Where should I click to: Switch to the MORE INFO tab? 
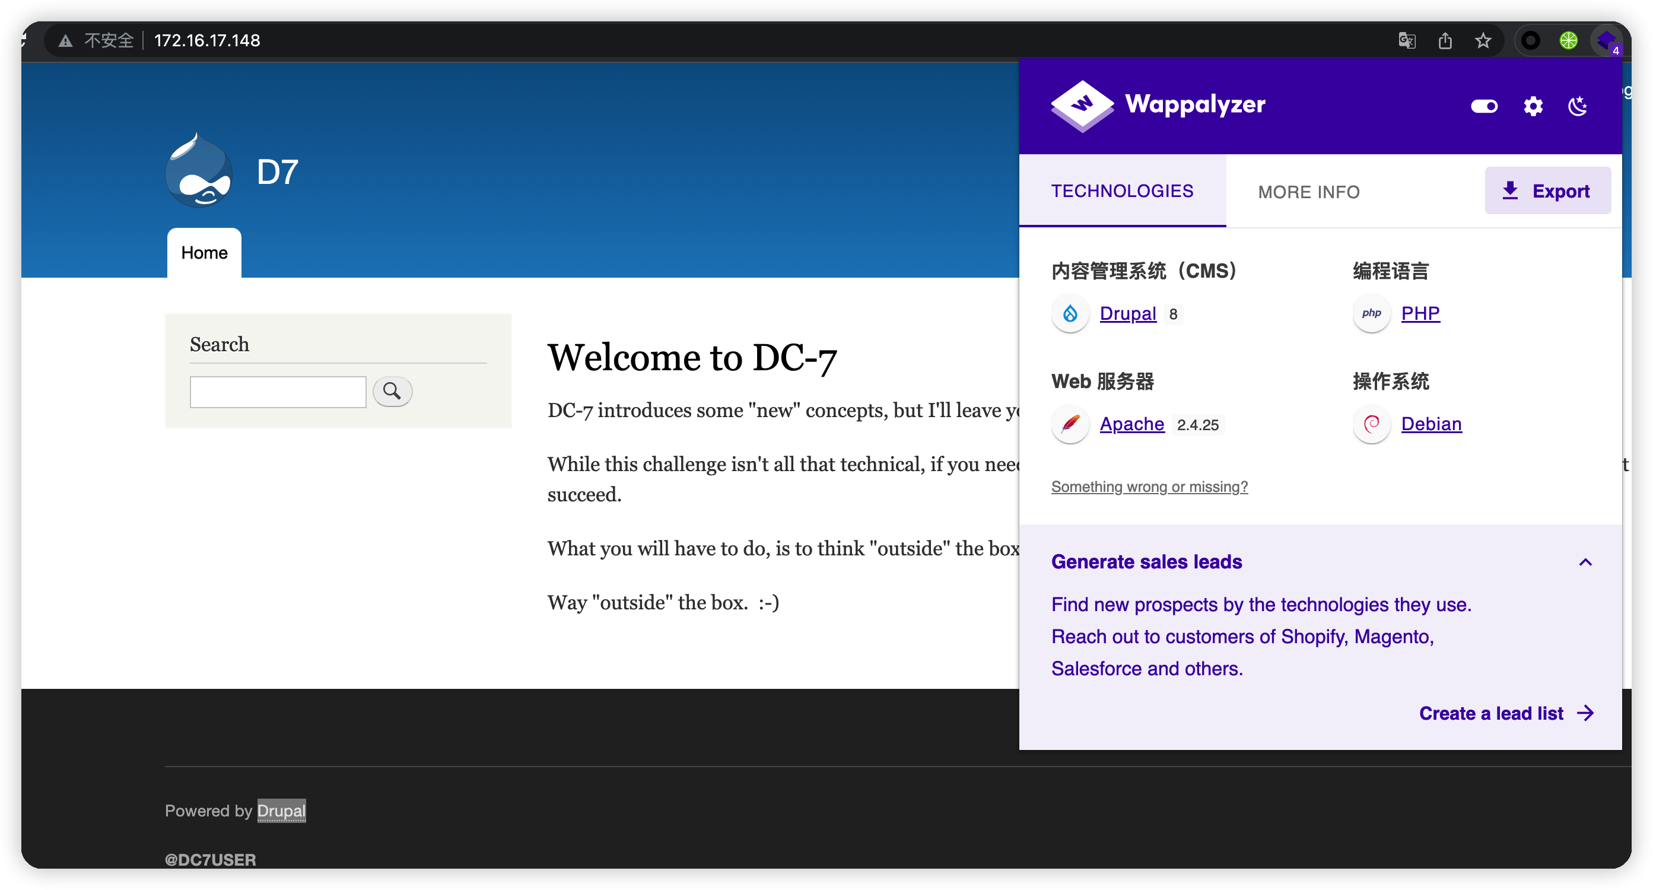(1308, 192)
